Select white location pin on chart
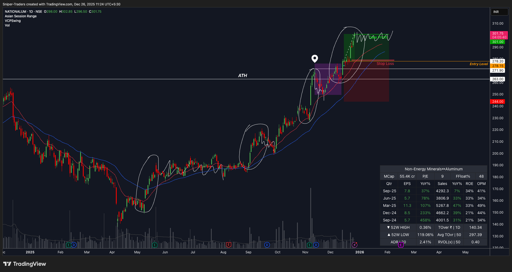 point(315,58)
